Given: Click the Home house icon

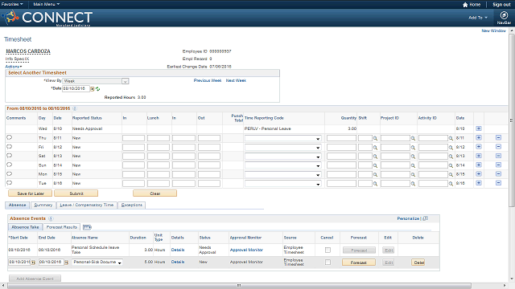Looking at the screenshot, I should [465, 5].
